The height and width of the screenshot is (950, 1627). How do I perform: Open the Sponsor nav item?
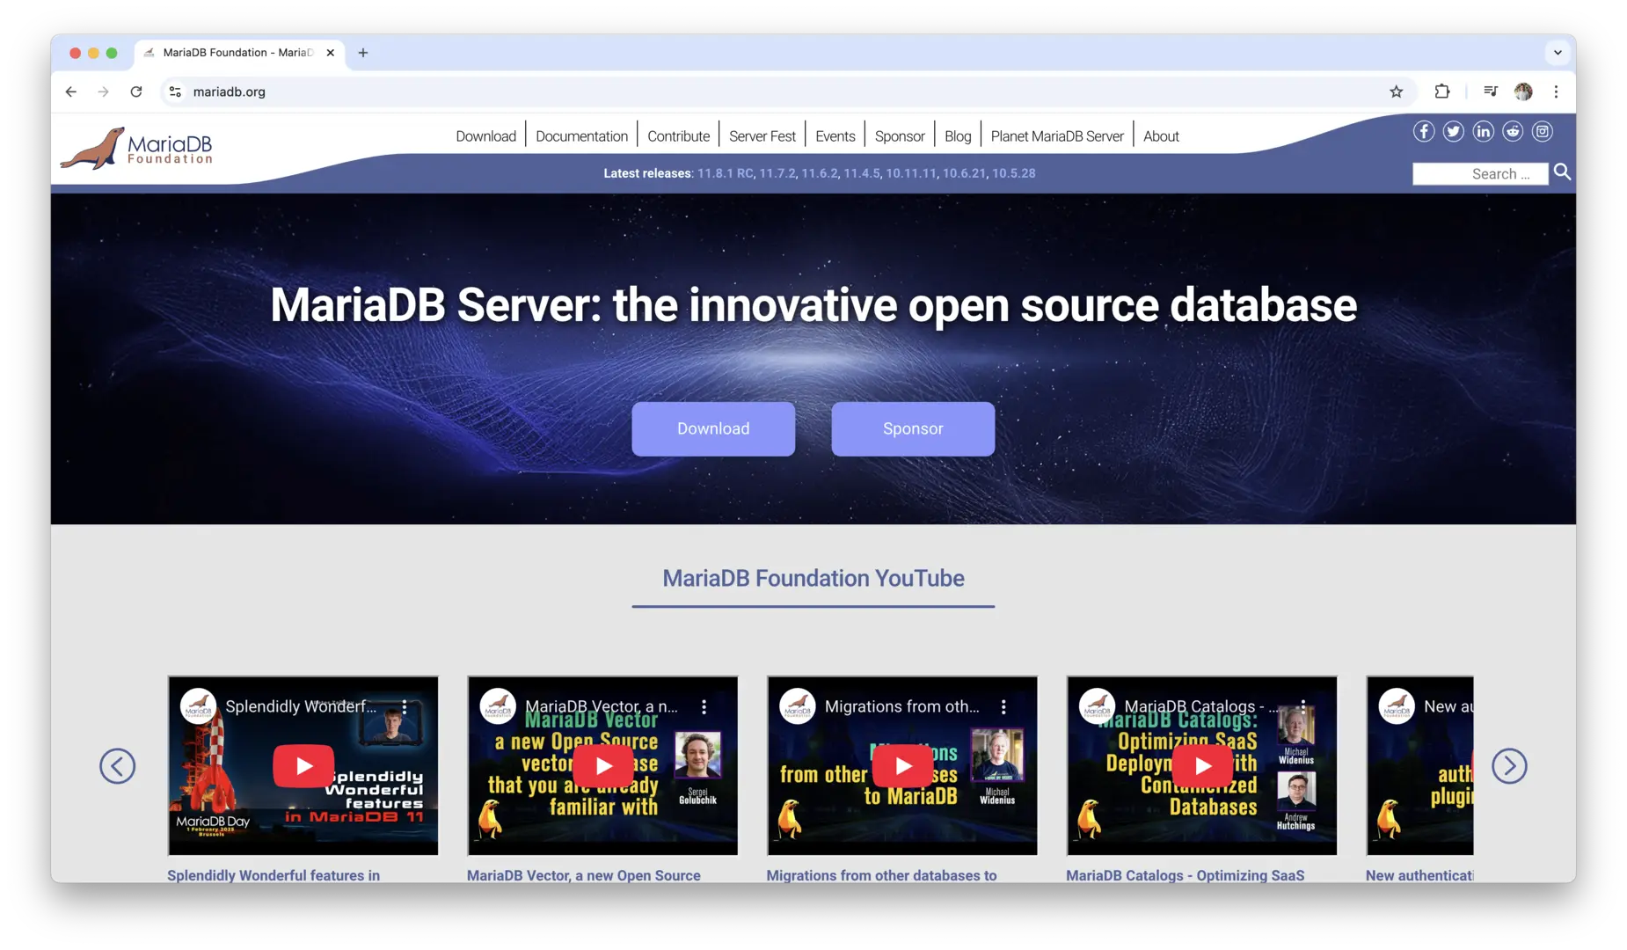[x=900, y=136]
